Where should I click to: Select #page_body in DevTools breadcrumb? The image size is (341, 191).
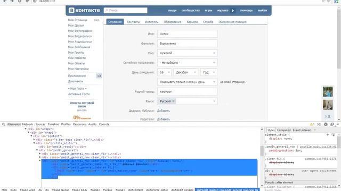click(x=79, y=190)
